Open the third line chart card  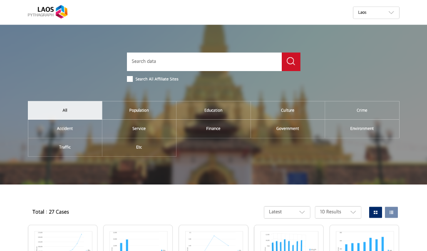coord(213,239)
